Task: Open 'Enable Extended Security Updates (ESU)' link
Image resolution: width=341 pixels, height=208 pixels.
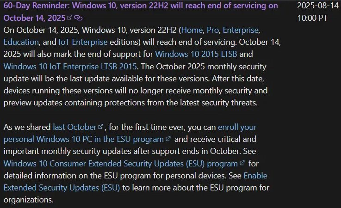Action: [135, 182]
